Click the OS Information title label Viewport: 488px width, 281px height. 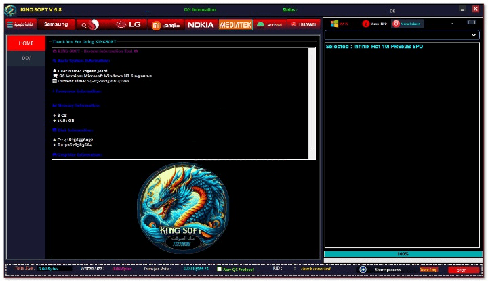(x=200, y=10)
